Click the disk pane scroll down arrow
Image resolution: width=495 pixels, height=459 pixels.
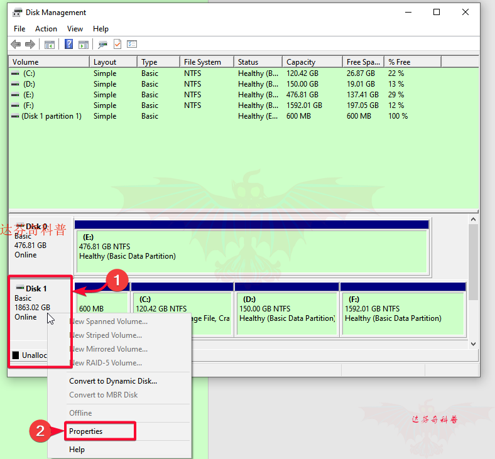(474, 344)
